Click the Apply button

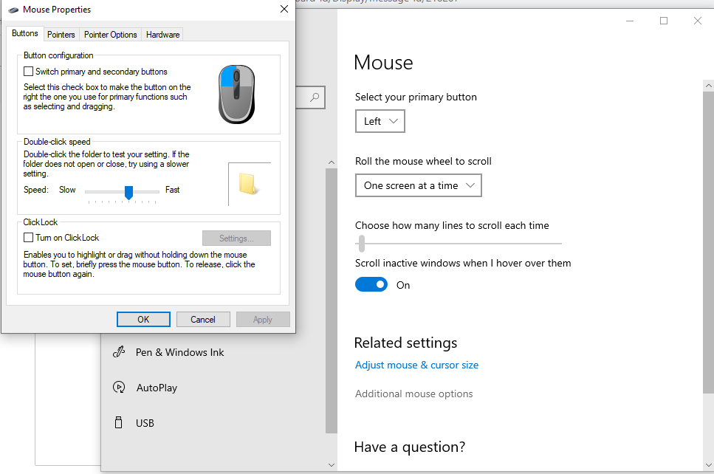click(x=263, y=319)
